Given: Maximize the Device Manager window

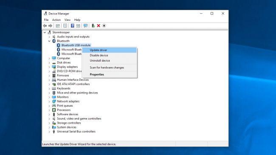Looking at the screenshot, I should click(x=212, y=14).
